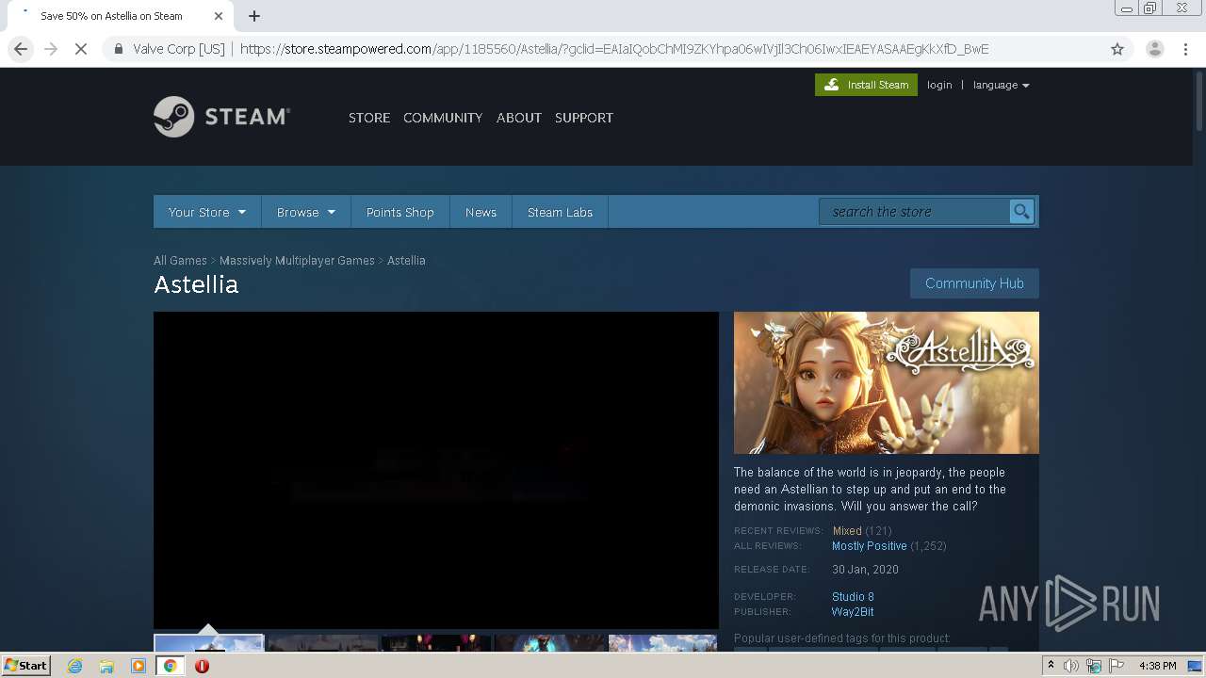Click Massively Multiplayer Games breadcrumb
The height and width of the screenshot is (678, 1206).
coord(297,261)
